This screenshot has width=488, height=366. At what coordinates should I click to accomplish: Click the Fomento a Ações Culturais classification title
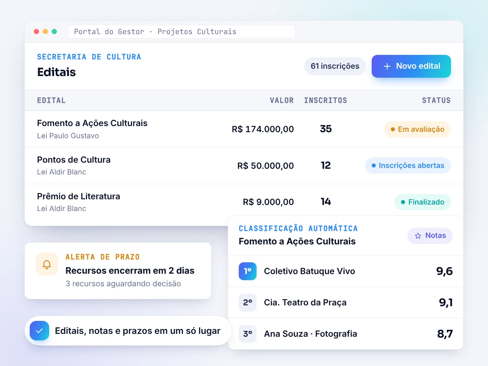coord(297,242)
